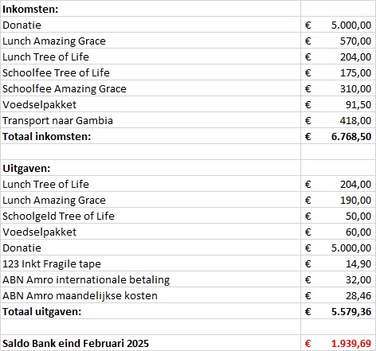Click the Totaal inkomsten value 6.768,50
Viewport: 376px width, 351px height.
click(338, 136)
